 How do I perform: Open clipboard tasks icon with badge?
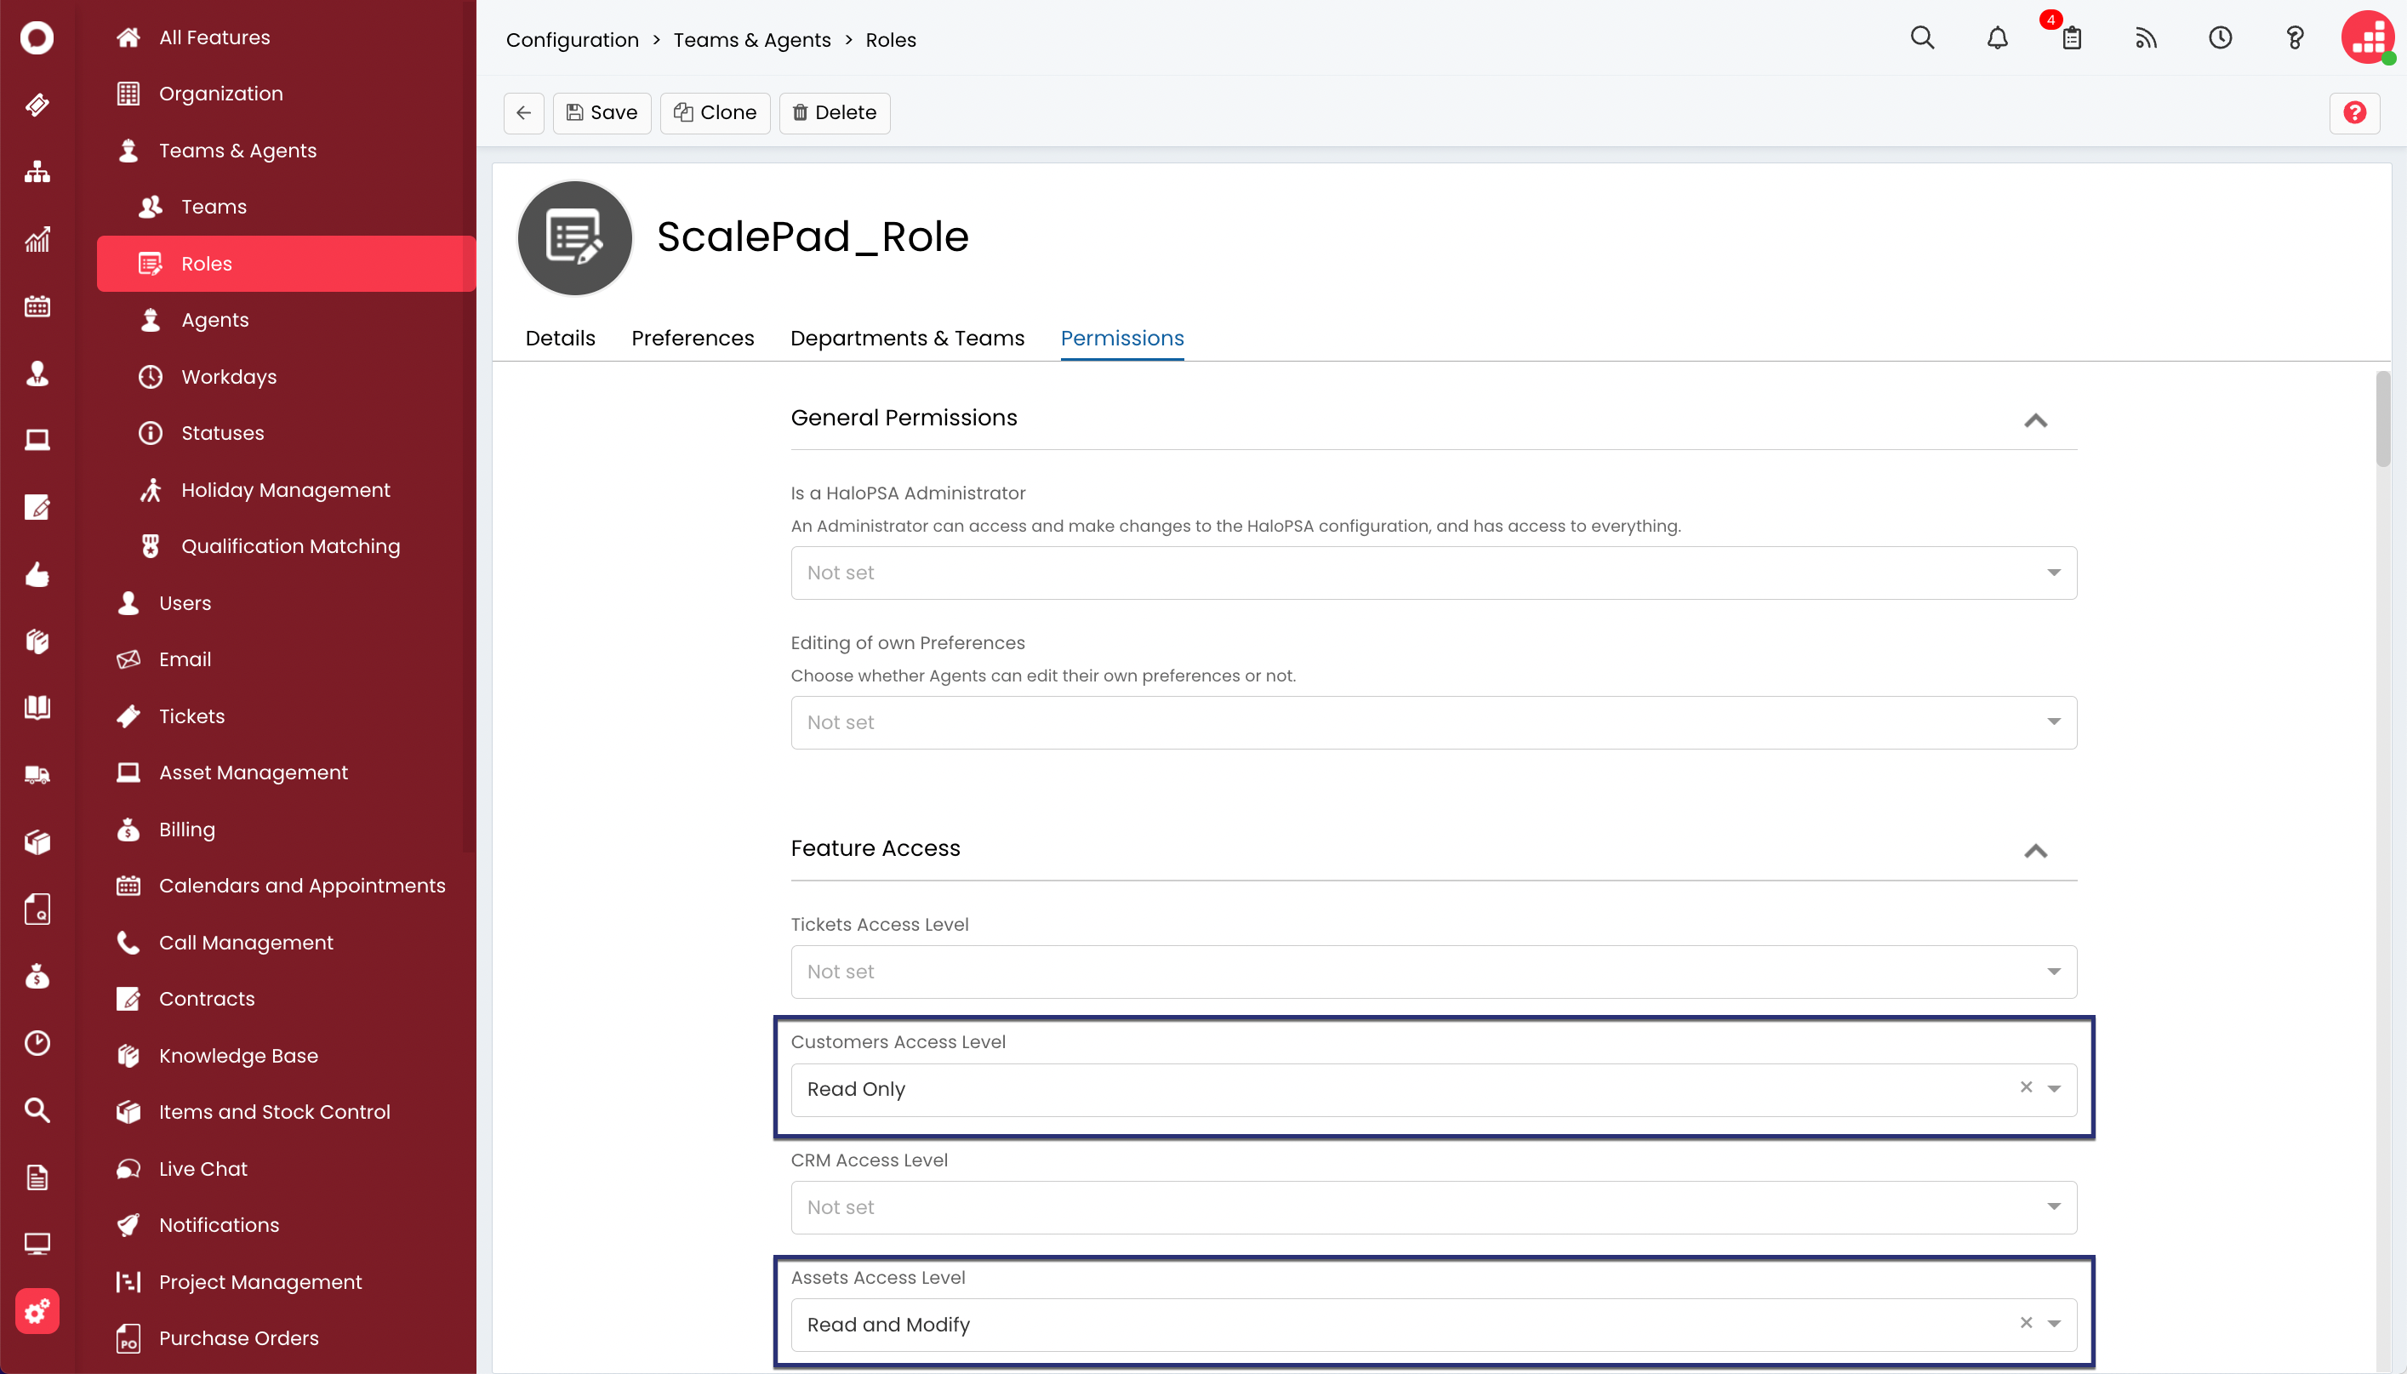pos(2071,37)
